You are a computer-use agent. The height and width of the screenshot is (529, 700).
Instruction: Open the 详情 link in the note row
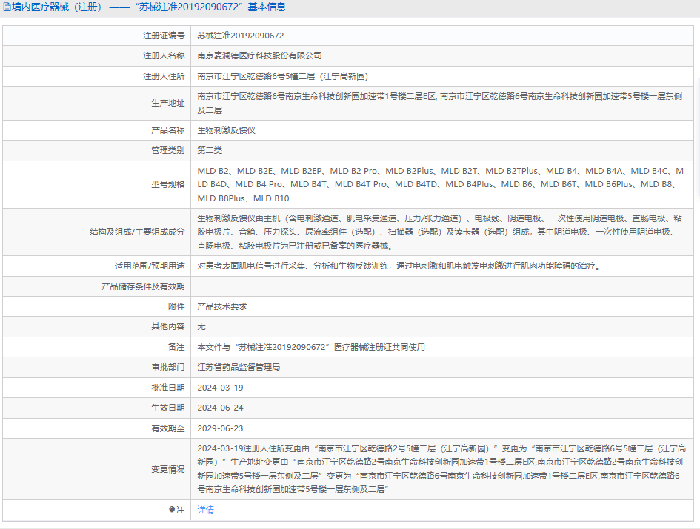click(205, 510)
